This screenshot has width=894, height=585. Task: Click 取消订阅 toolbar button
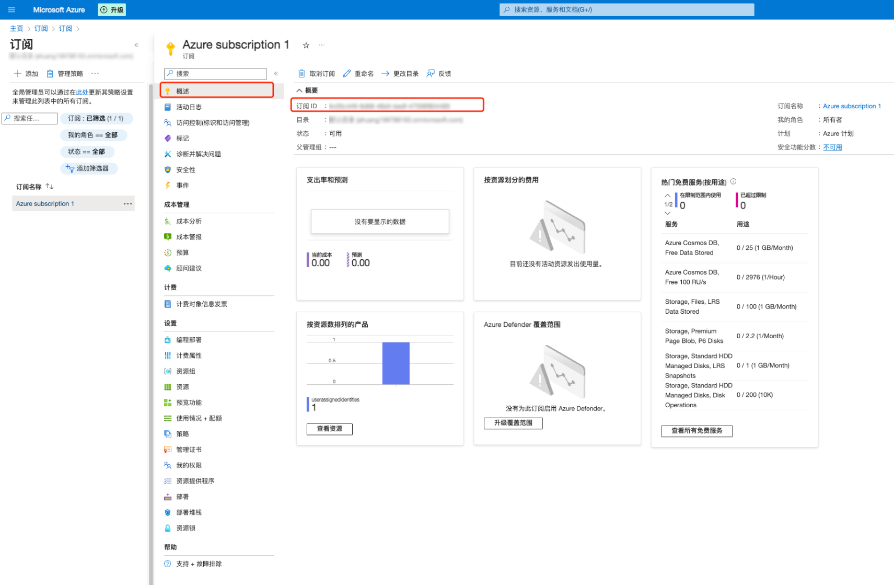317,74
